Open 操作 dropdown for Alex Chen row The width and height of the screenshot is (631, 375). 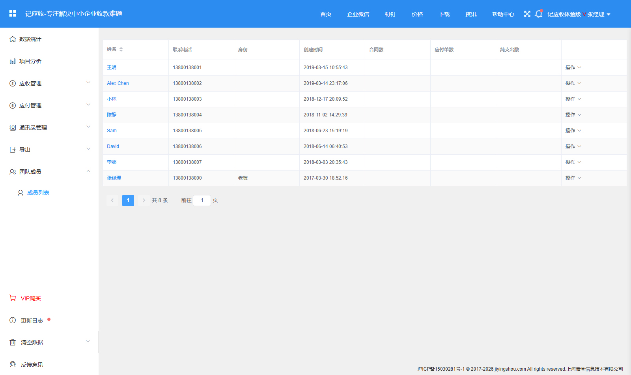click(573, 83)
